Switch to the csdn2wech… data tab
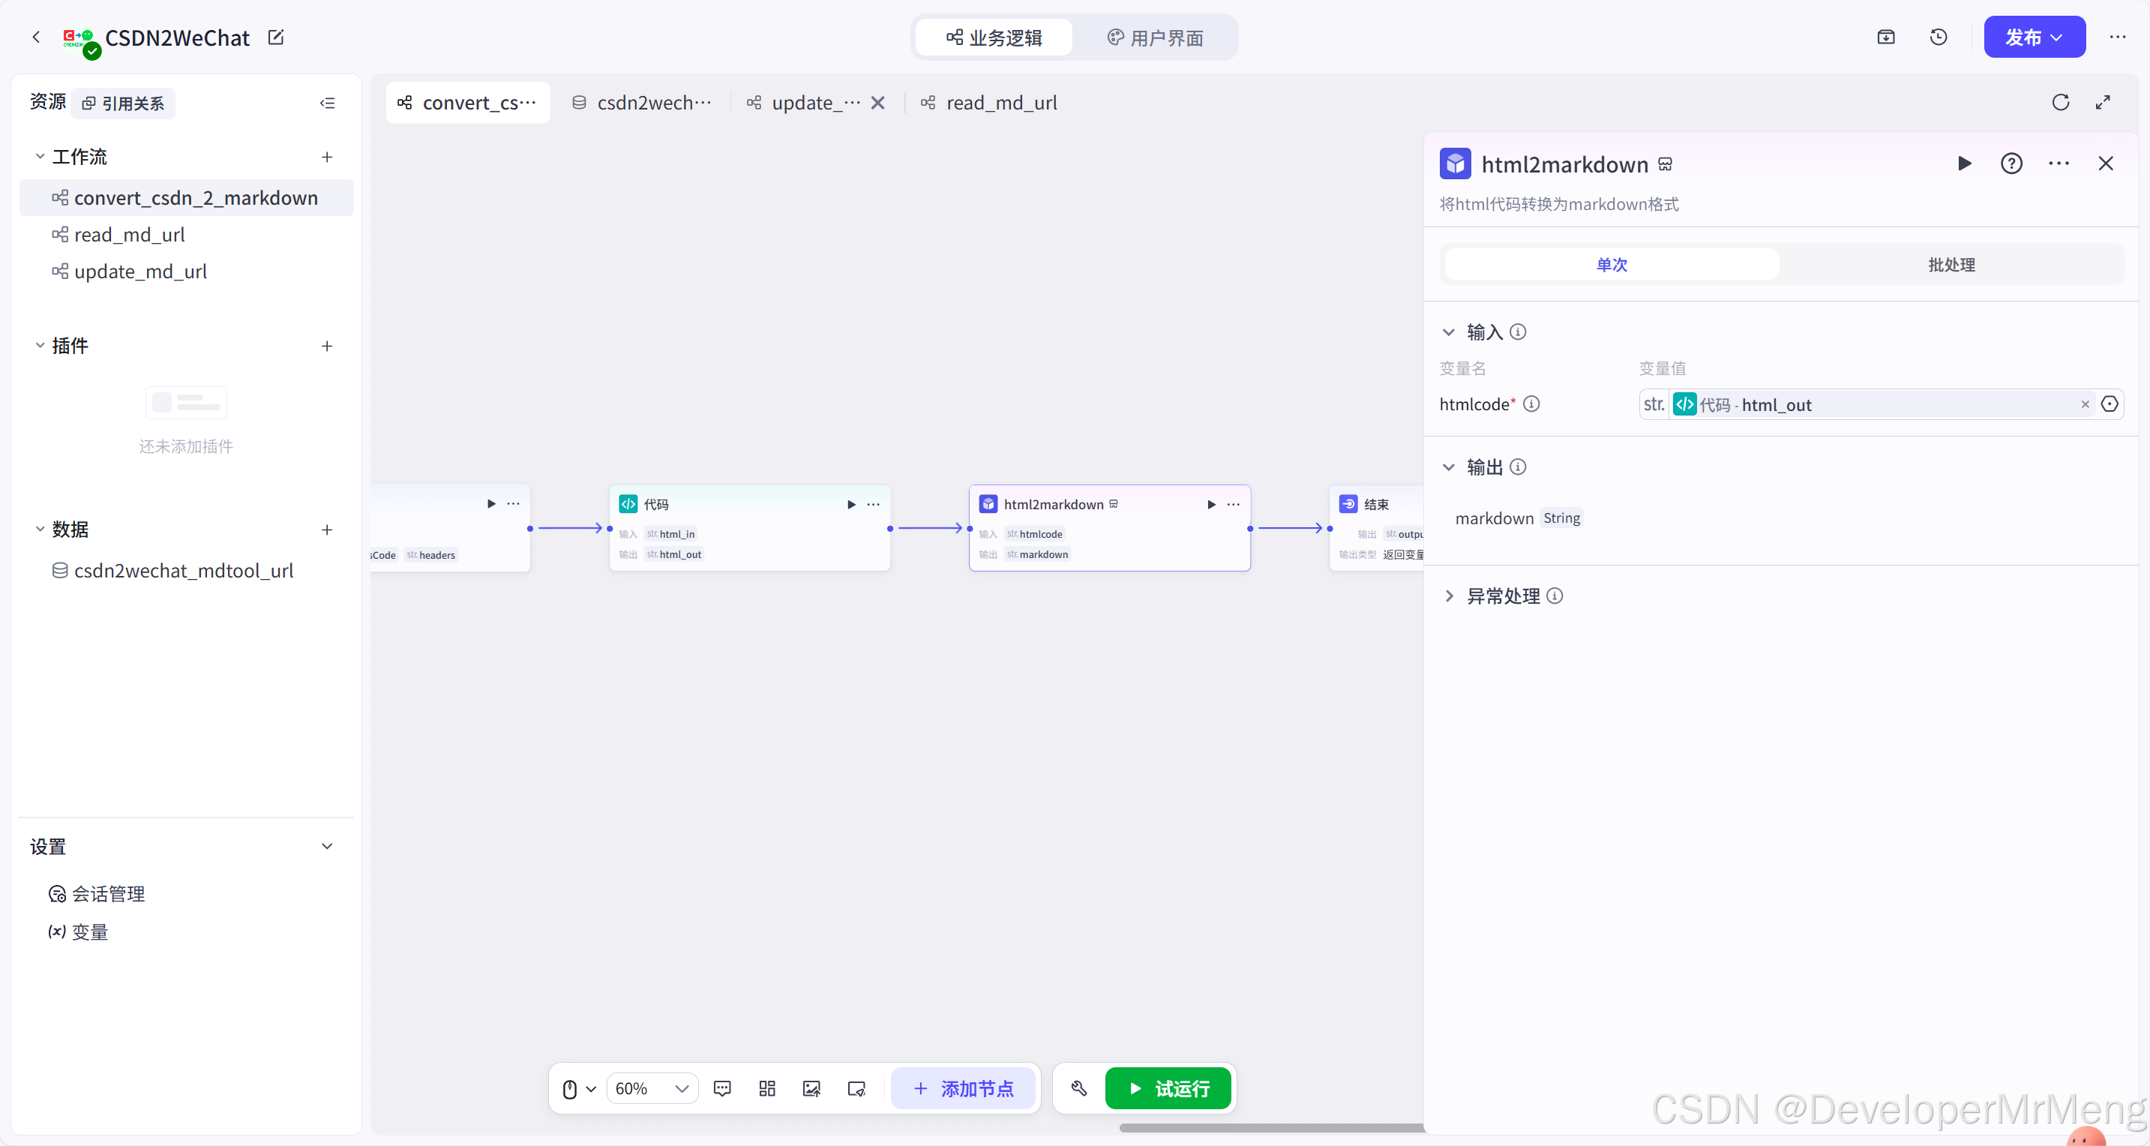Image resolution: width=2150 pixels, height=1146 pixels. (642, 103)
